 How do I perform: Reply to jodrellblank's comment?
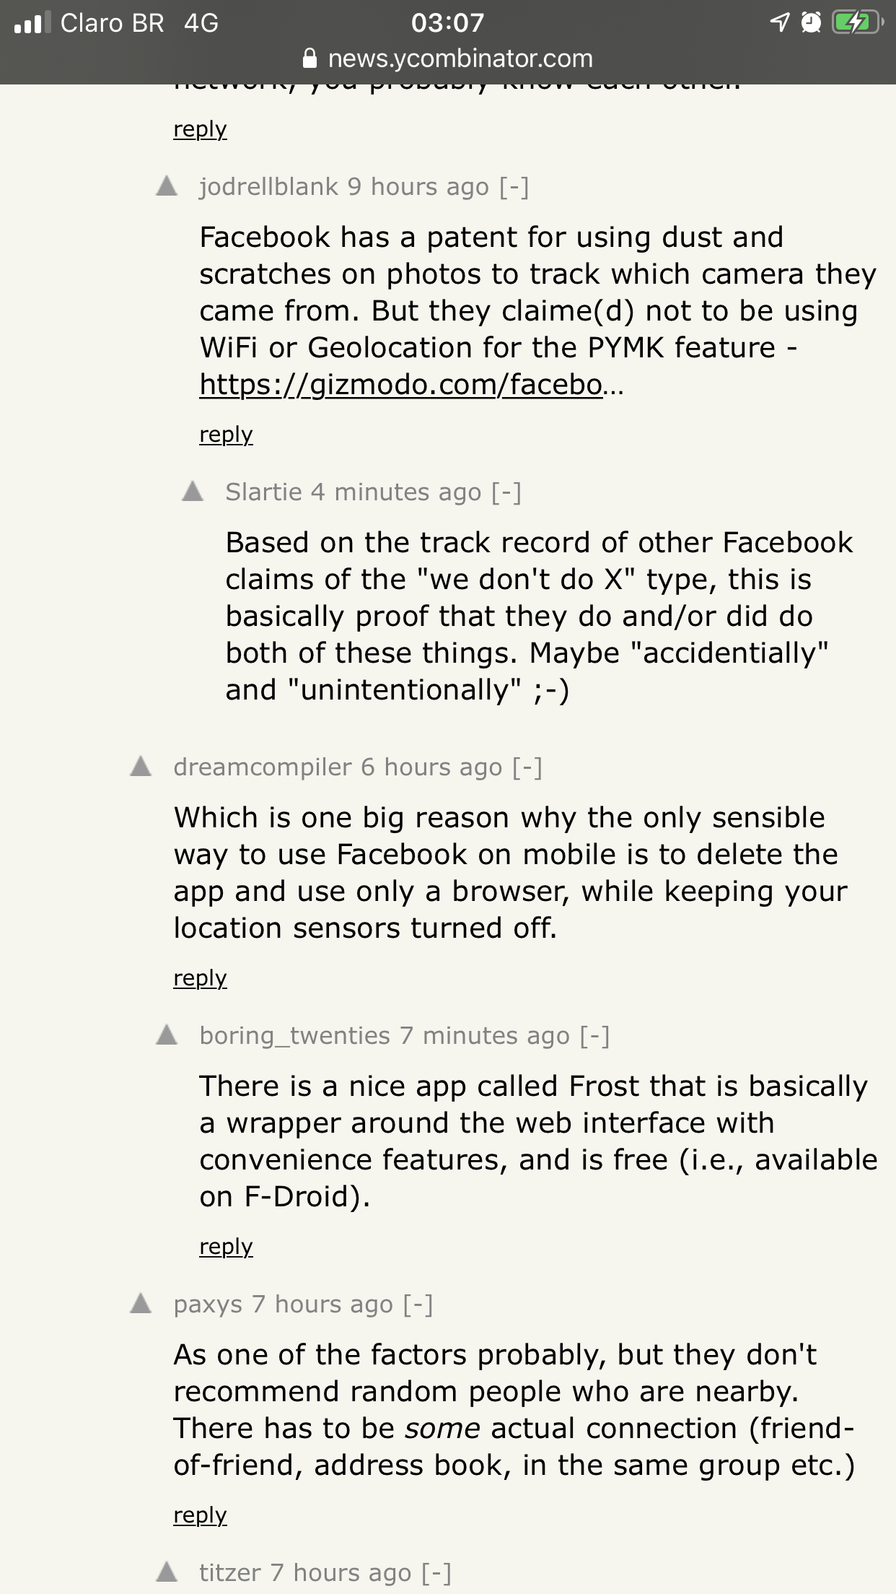coord(226,435)
